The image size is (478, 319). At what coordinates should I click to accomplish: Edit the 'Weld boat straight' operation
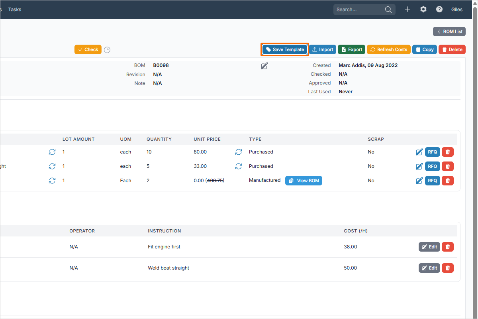point(429,268)
